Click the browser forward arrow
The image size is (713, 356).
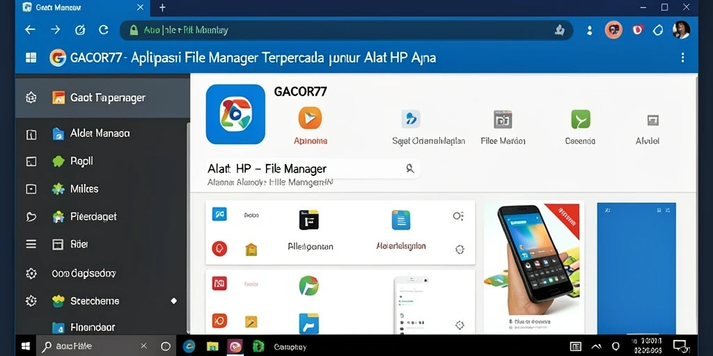click(x=55, y=30)
